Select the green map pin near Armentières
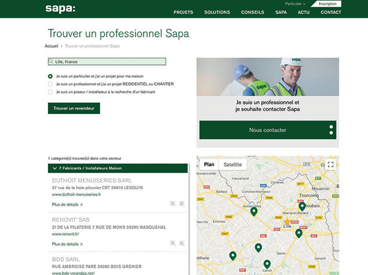368x275 pixels. [254, 211]
